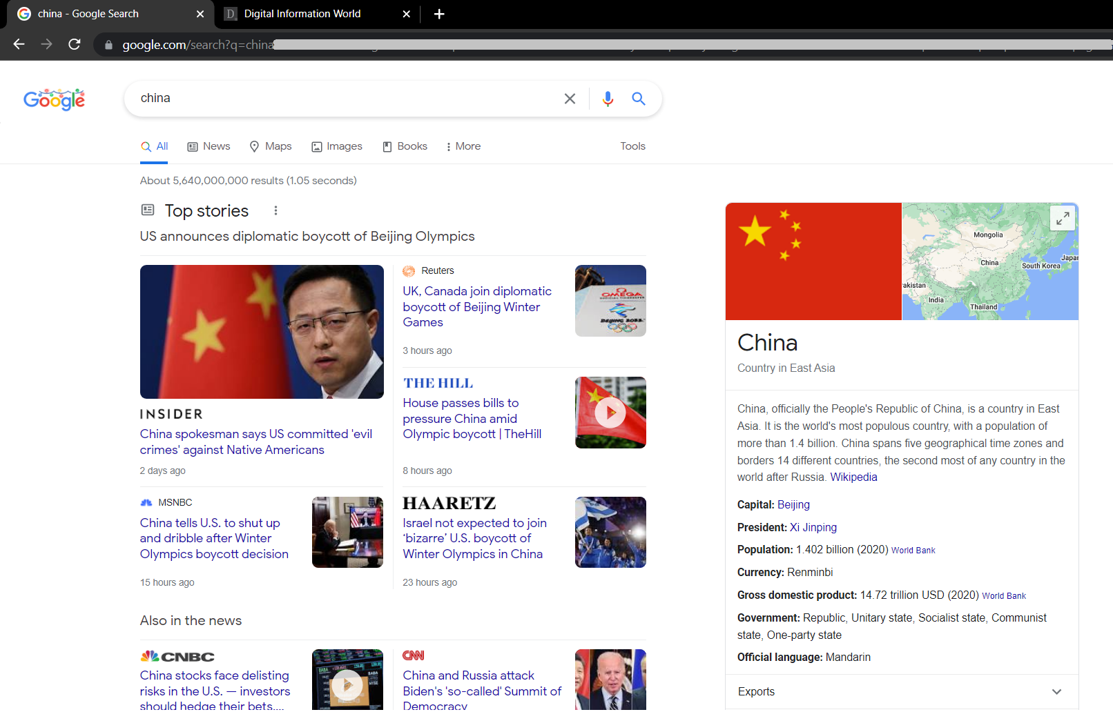
Task: Open House passes bills to pressure China article
Action: click(472, 419)
